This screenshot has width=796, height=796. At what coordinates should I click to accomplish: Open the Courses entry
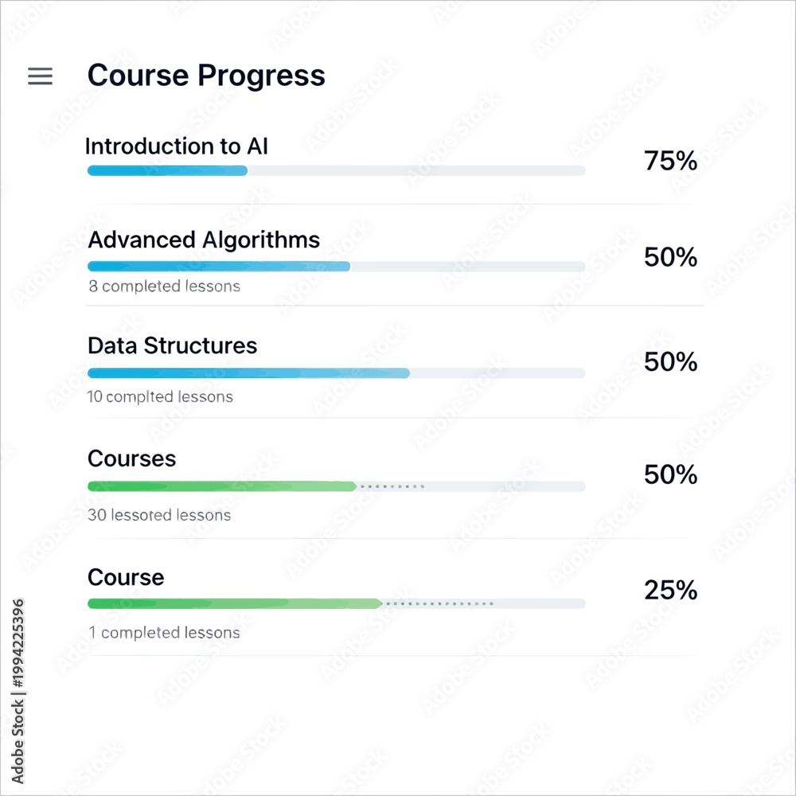click(131, 459)
